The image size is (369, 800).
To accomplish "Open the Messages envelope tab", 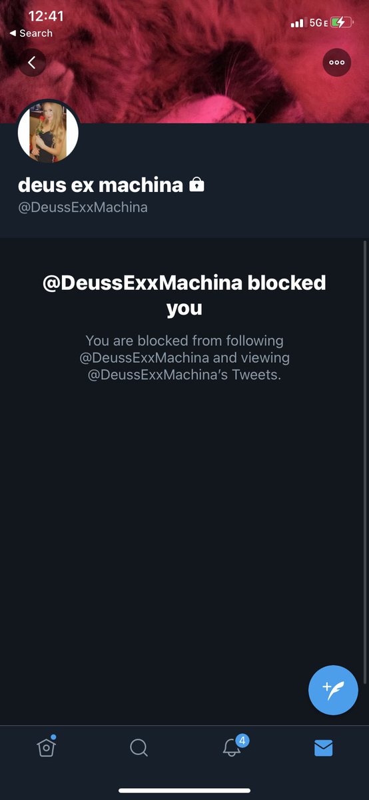I will 323,749.
